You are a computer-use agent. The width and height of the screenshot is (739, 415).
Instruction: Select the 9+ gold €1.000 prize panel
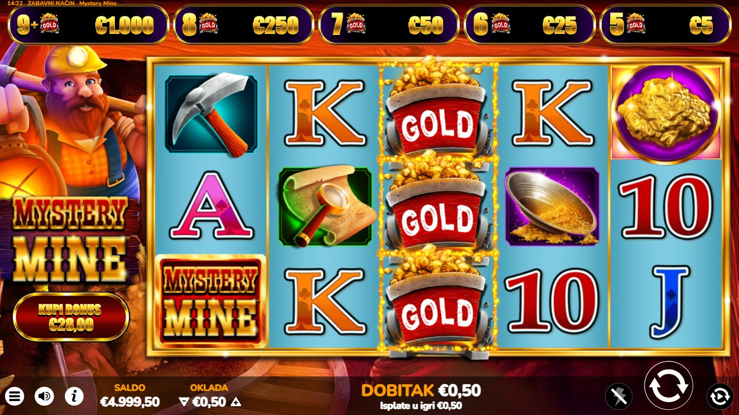tap(89, 24)
